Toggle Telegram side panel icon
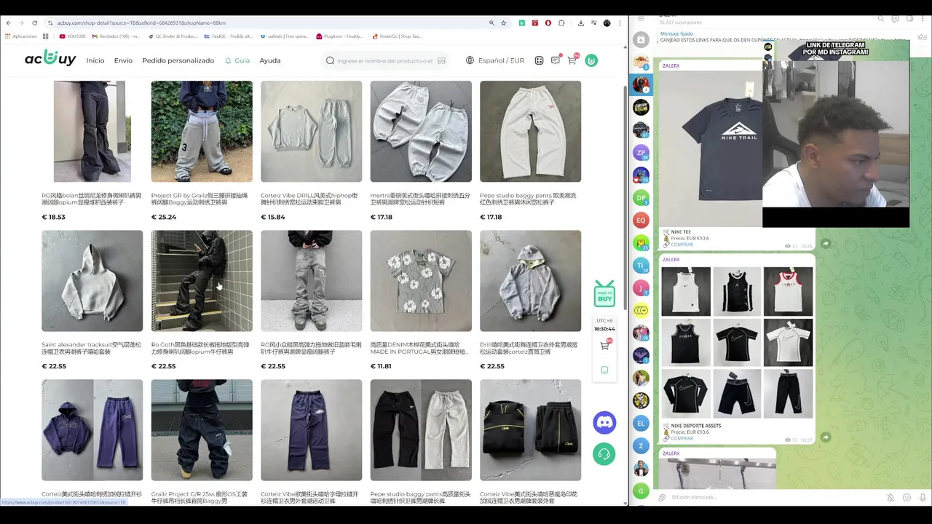The height and width of the screenshot is (524, 932). point(909,19)
